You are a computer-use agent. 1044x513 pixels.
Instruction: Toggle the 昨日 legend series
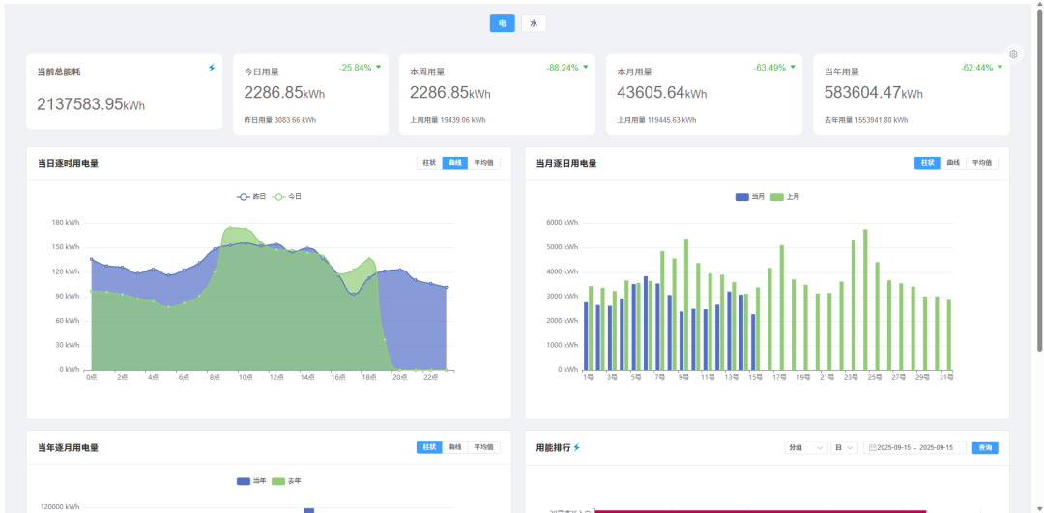(251, 197)
